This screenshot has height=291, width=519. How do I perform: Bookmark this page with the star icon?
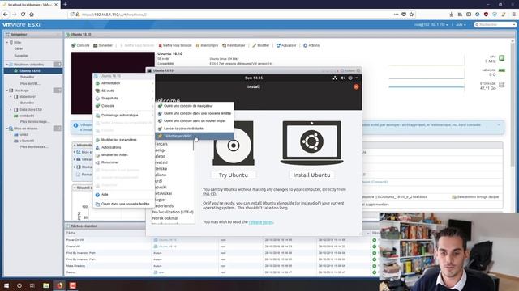point(411,15)
